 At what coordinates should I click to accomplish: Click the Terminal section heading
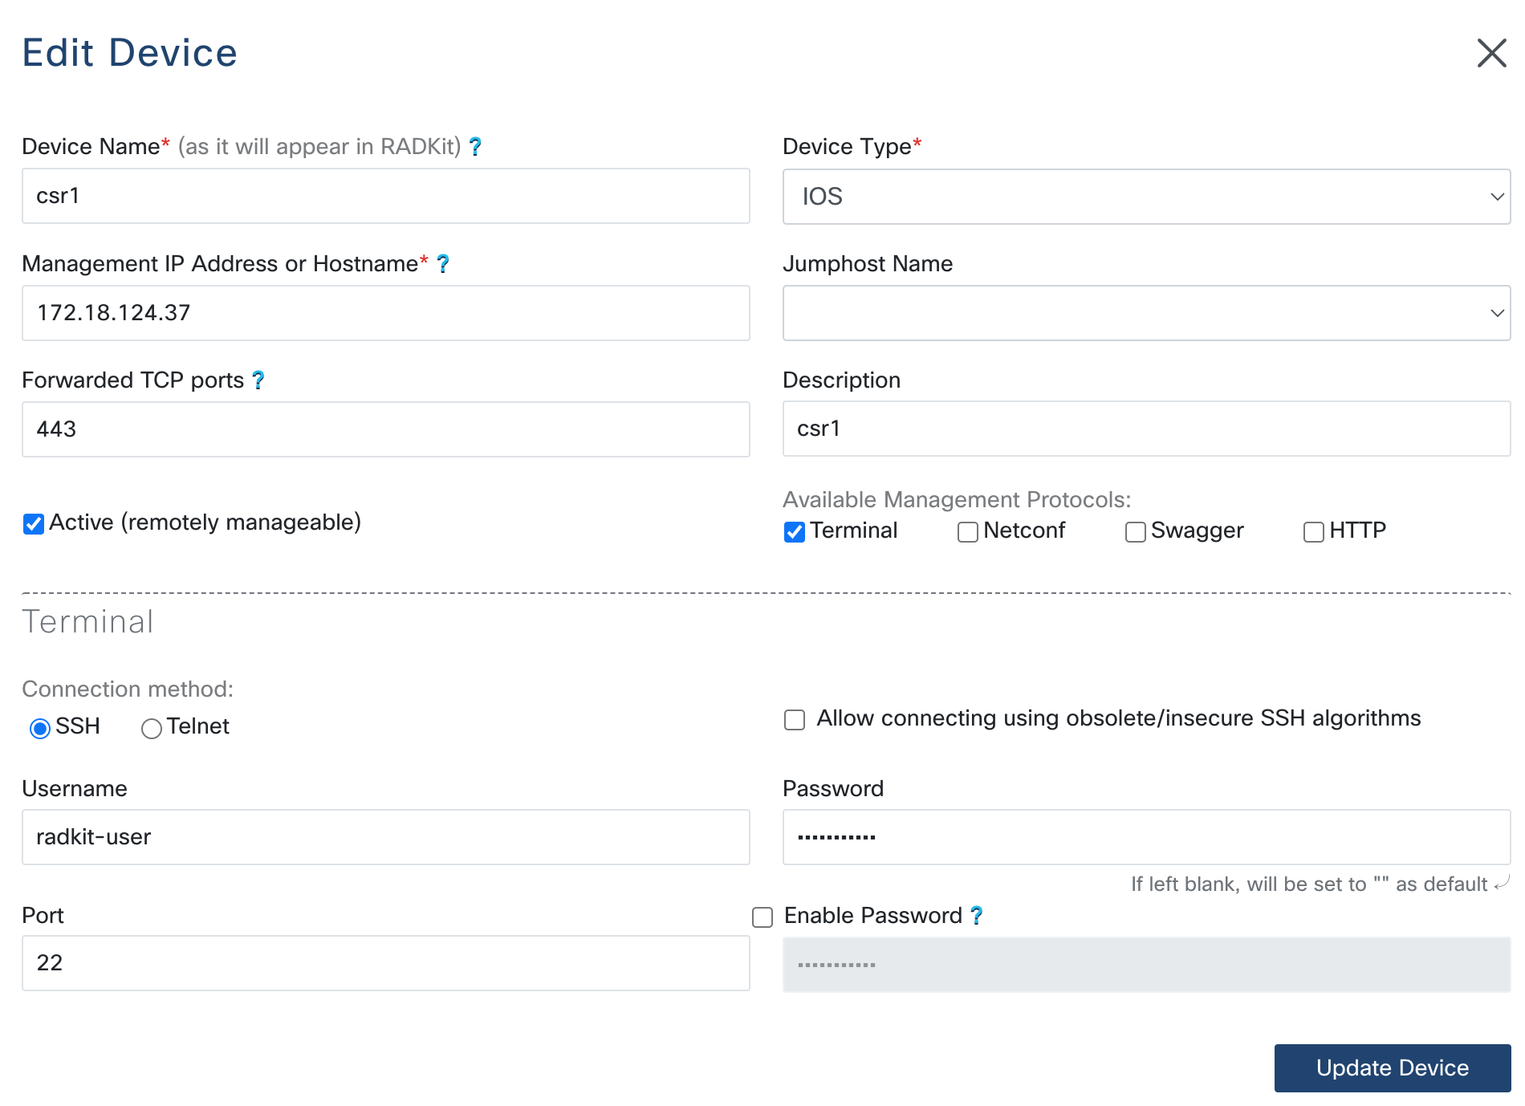click(x=87, y=622)
